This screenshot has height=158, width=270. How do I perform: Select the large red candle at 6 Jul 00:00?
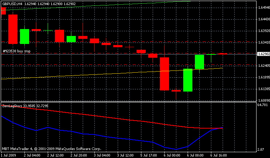pyautogui.click(x=164, y=74)
